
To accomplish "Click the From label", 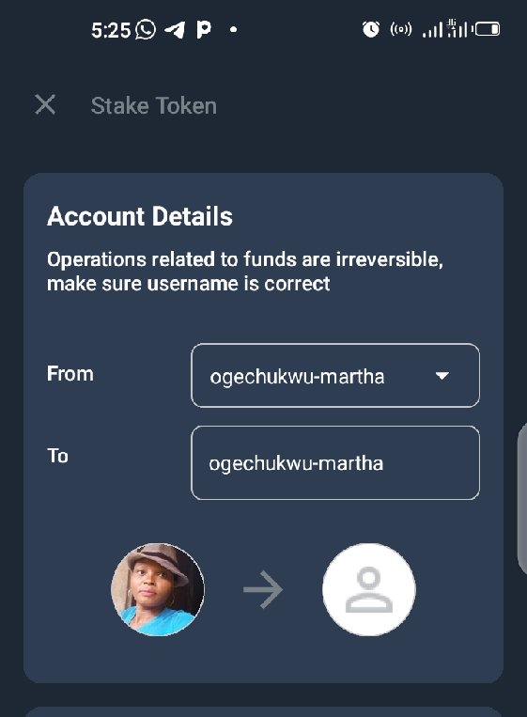I will (x=70, y=374).
